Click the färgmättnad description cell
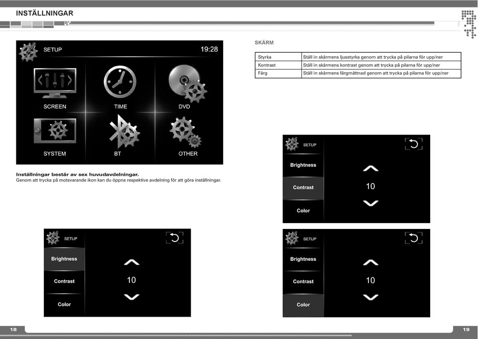The width and height of the screenshot is (478, 339). 381,73
